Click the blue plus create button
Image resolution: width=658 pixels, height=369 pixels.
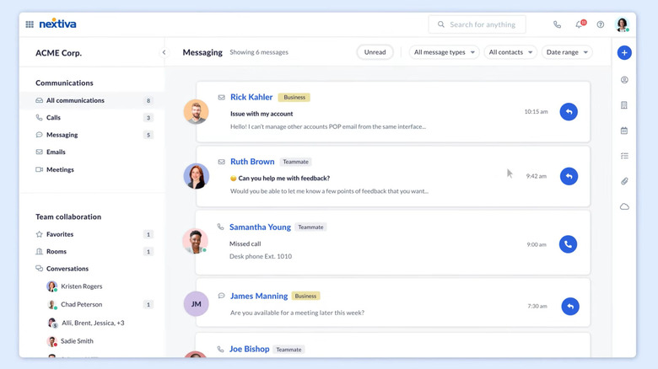click(624, 52)
